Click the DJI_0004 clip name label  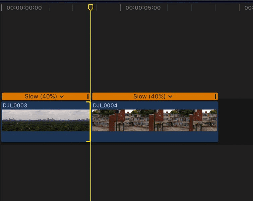click(x=105, y=106)
